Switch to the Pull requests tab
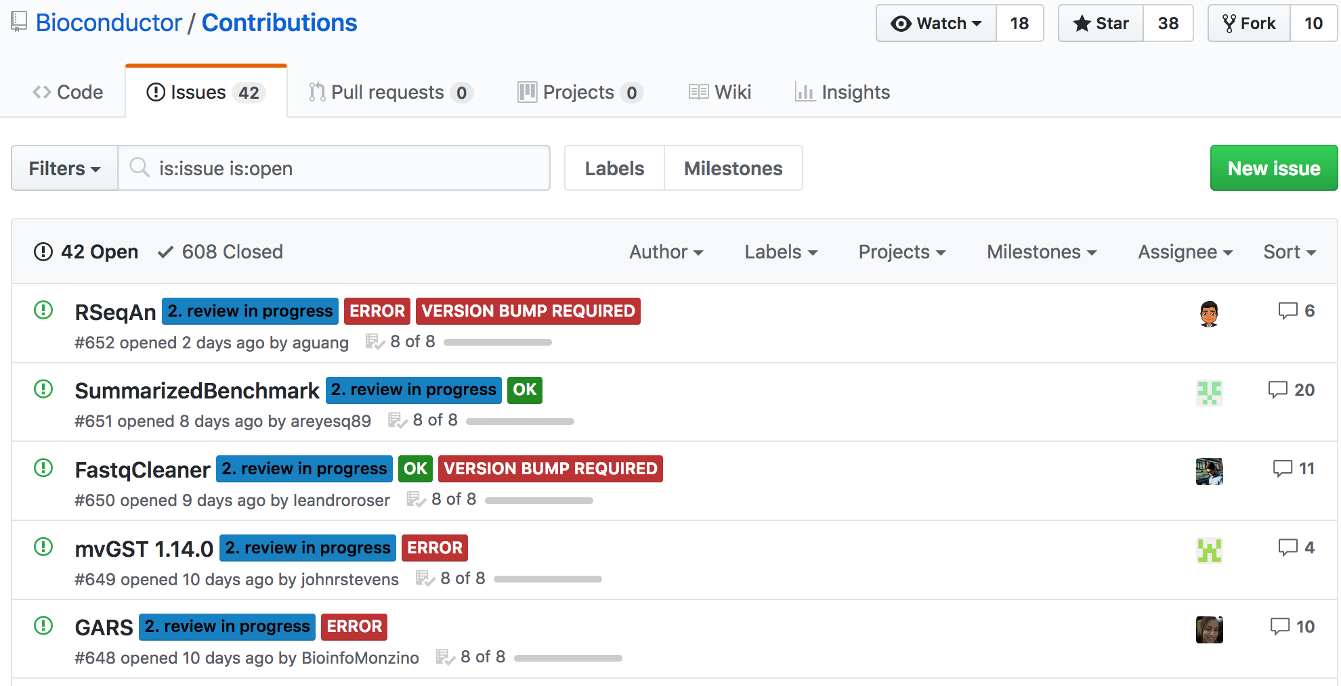The width and height of the screenshot is (1341, 686). tap(390, 92)
